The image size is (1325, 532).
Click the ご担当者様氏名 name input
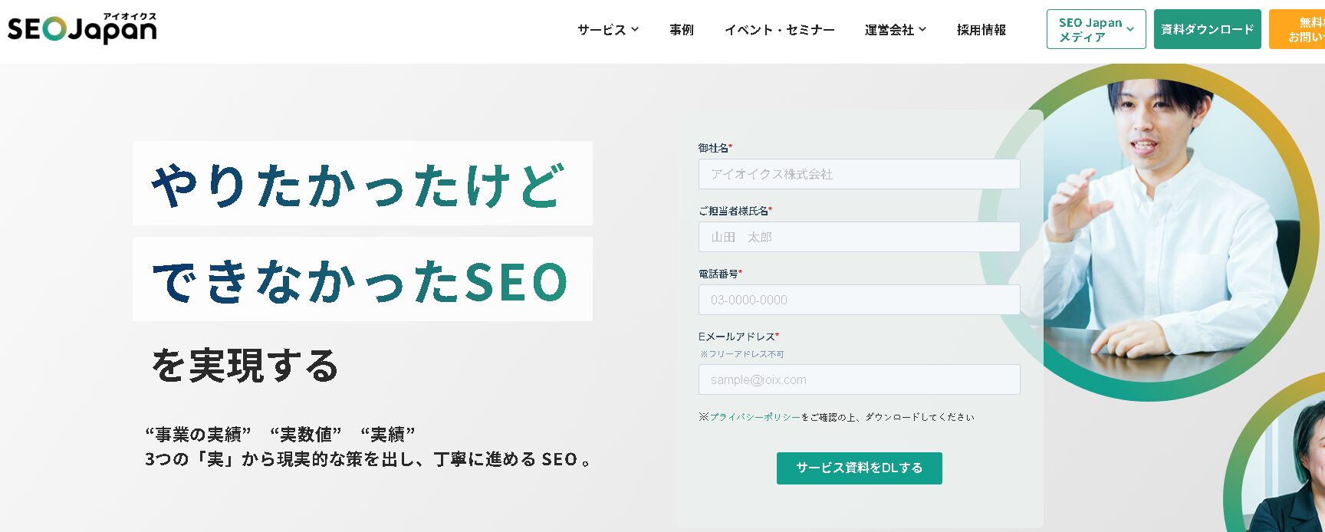coord(859,237)
